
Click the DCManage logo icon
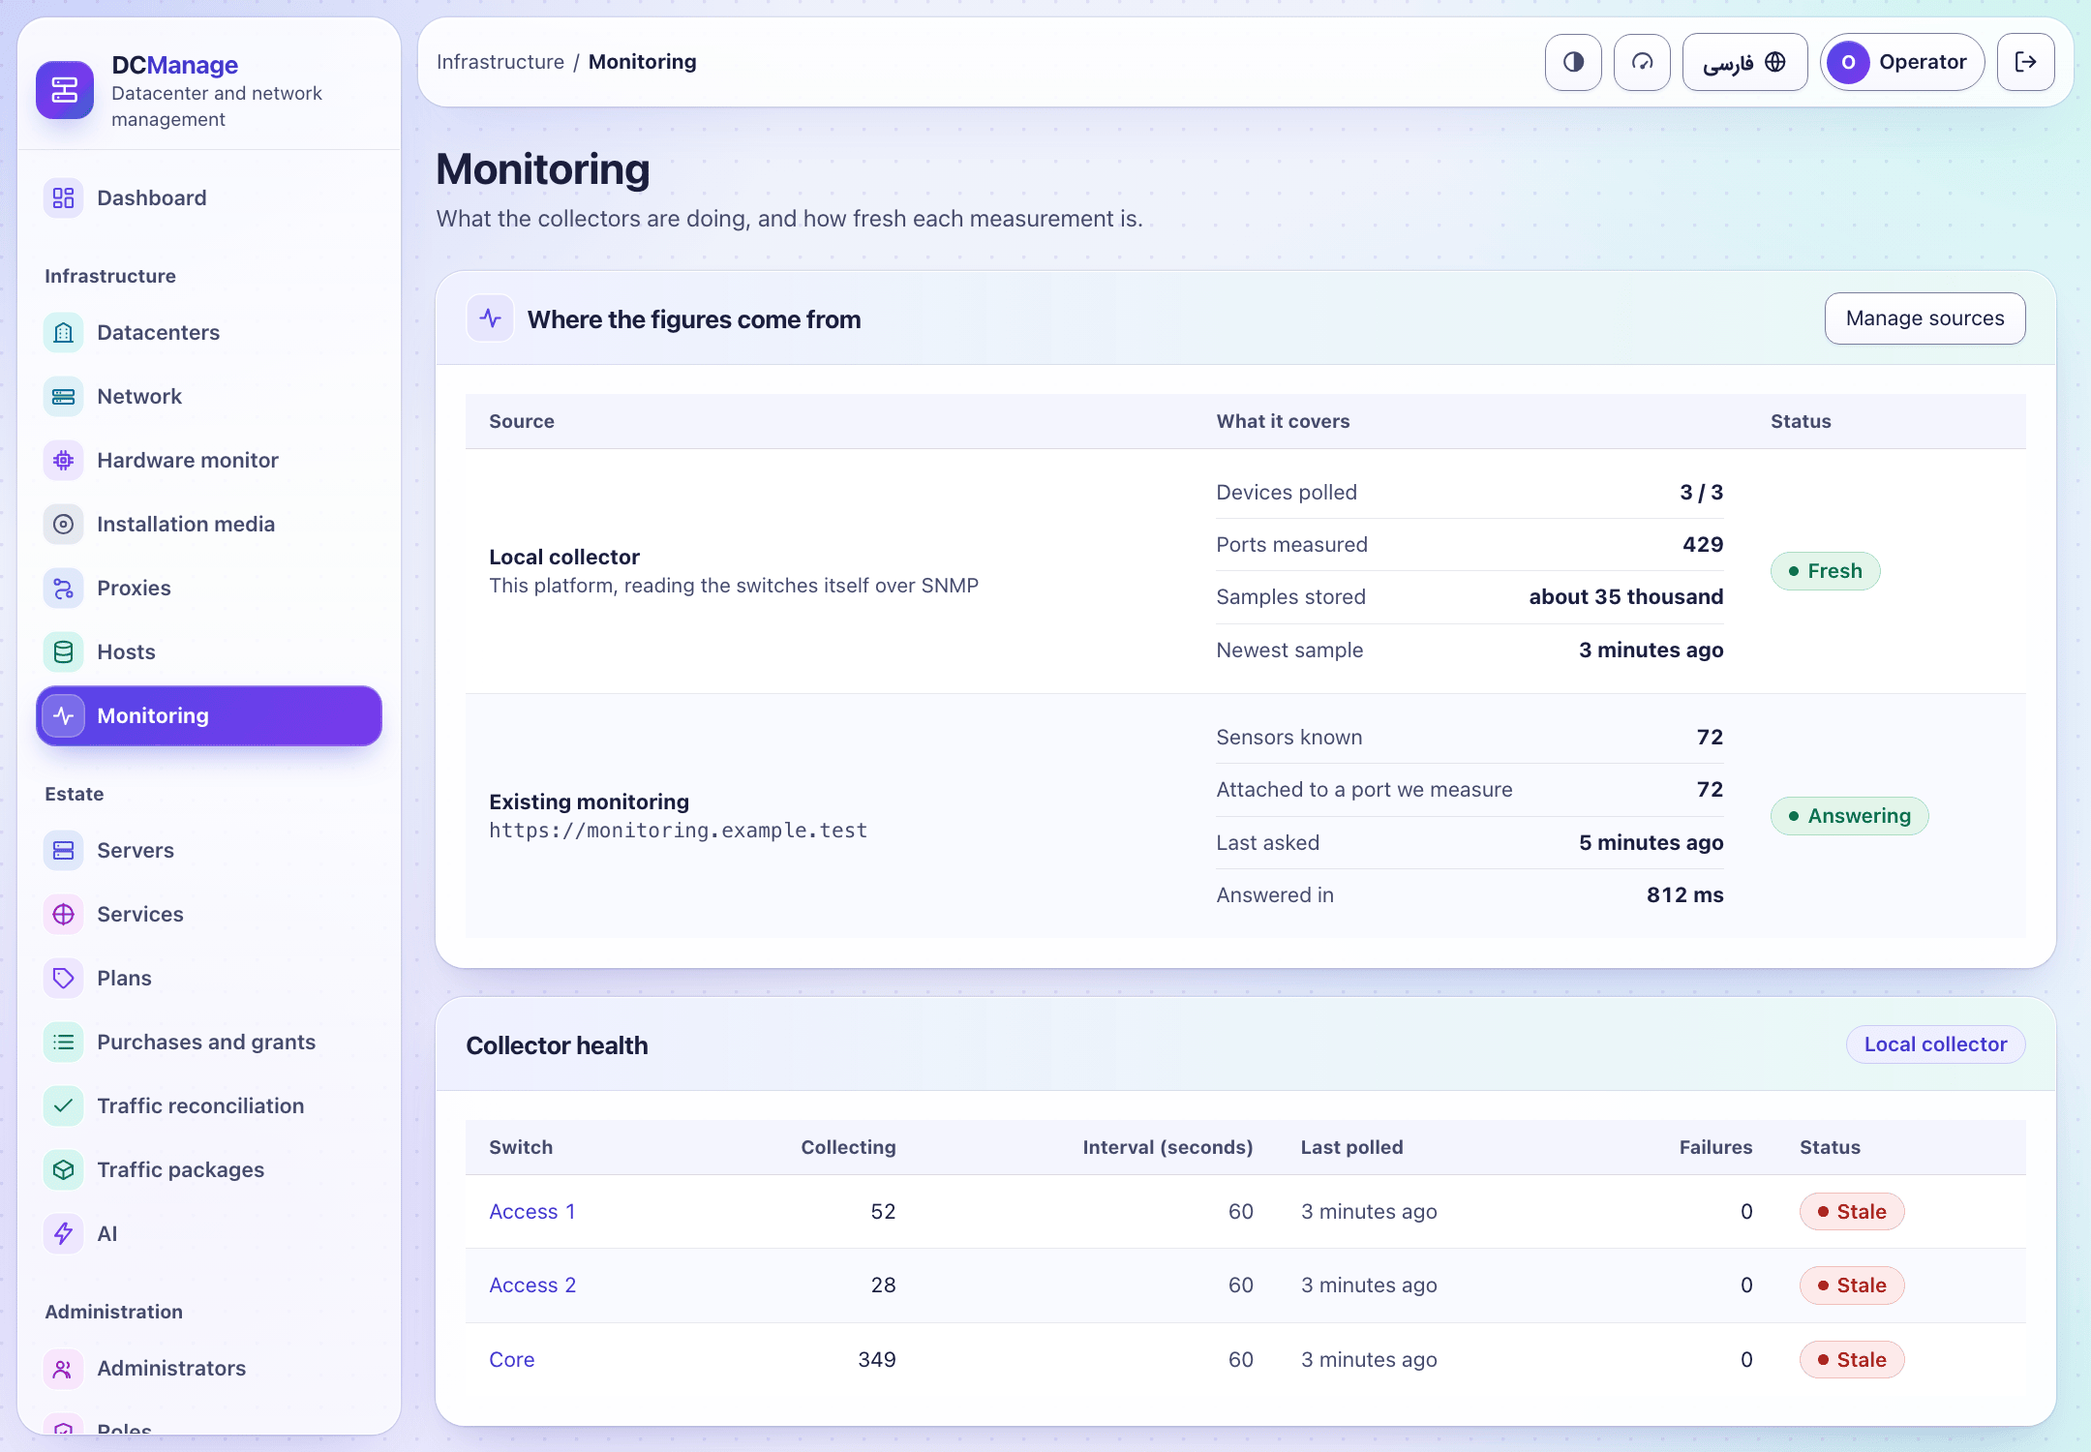pos(65,90)
